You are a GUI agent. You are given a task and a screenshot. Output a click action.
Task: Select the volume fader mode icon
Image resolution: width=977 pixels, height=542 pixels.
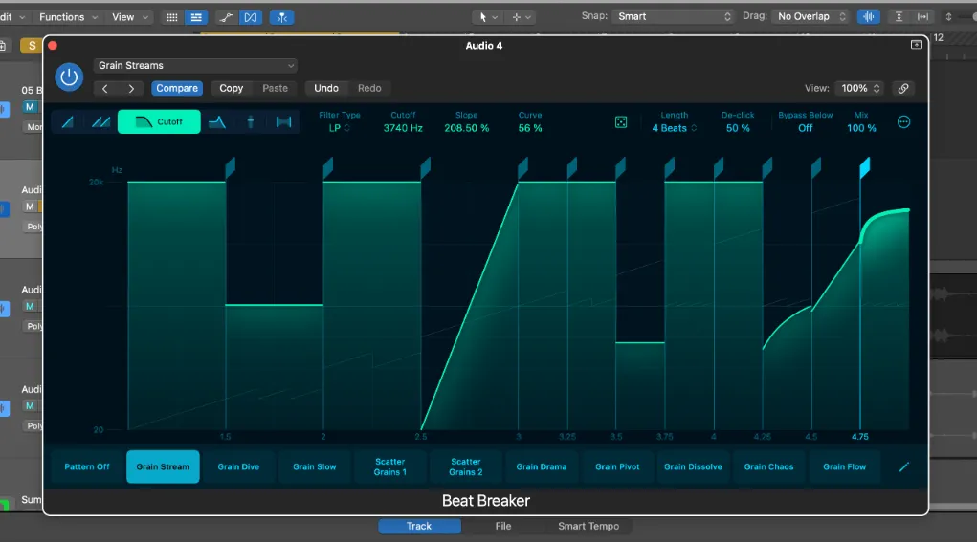[x=251, y=122]
